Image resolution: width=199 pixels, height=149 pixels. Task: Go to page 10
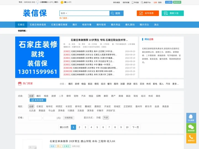pyautogui.click(x=127, y=127)
